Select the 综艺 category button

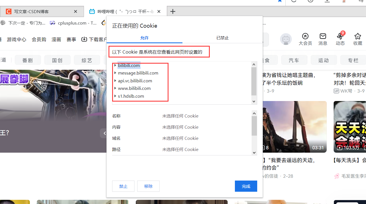[x=87, y=60]
